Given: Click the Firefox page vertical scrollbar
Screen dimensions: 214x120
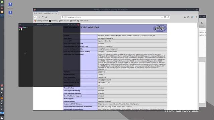Looking at the screenshot, I should coord(198,25).
